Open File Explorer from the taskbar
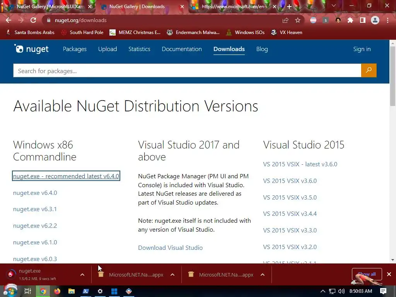The width and height of the screenshot is (396, 297). 72,291
